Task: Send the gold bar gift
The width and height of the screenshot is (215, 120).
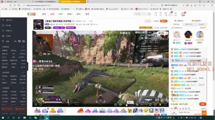Action: click(x=146, y=110)
